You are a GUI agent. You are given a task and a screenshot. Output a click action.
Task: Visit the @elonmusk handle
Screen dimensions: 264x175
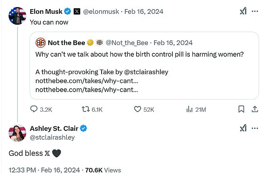100,11
